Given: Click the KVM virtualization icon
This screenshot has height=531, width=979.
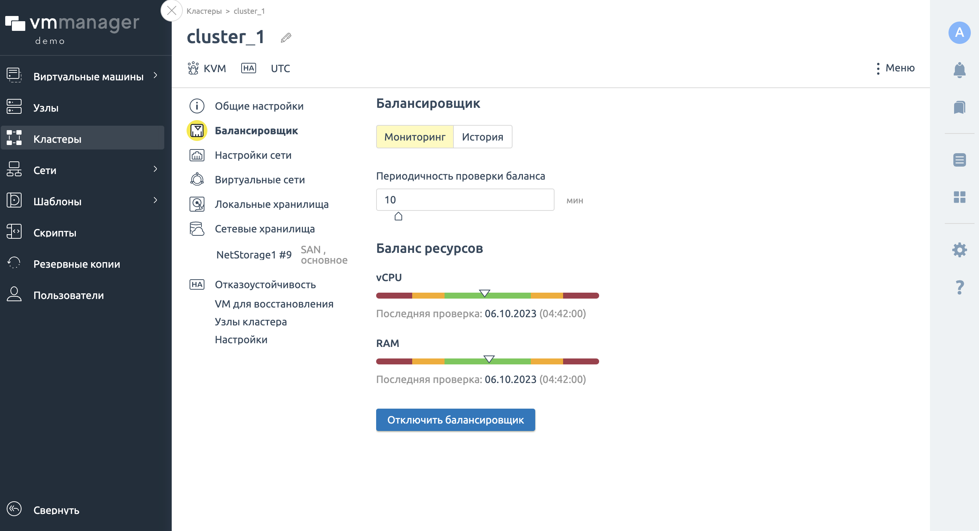Looking at the screenshot, I should coord(193,68).
